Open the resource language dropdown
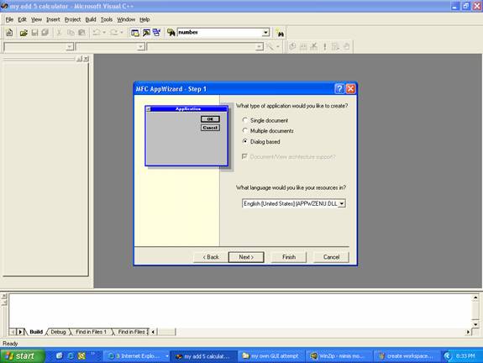This screenshot has height=363, width=483. click(x=342, y=203)
